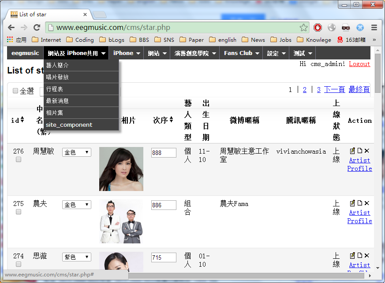
Task: Bookmark this page with the star icon
Action: (x=303, y=27)
